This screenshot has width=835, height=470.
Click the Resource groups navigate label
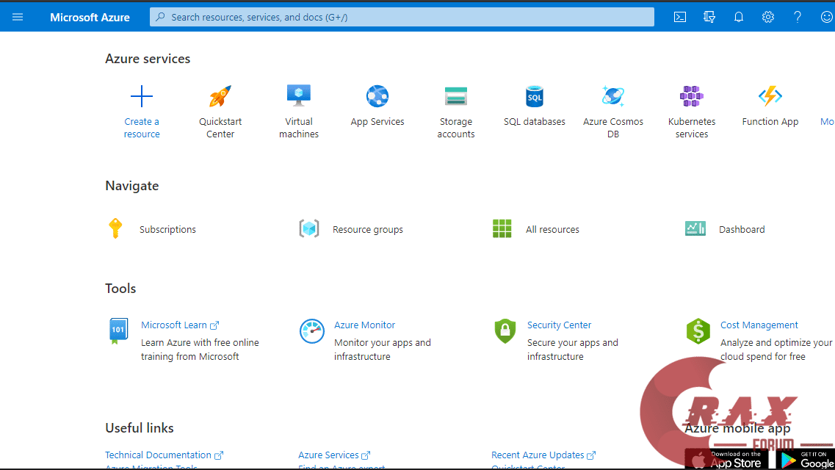pos(368,229)
